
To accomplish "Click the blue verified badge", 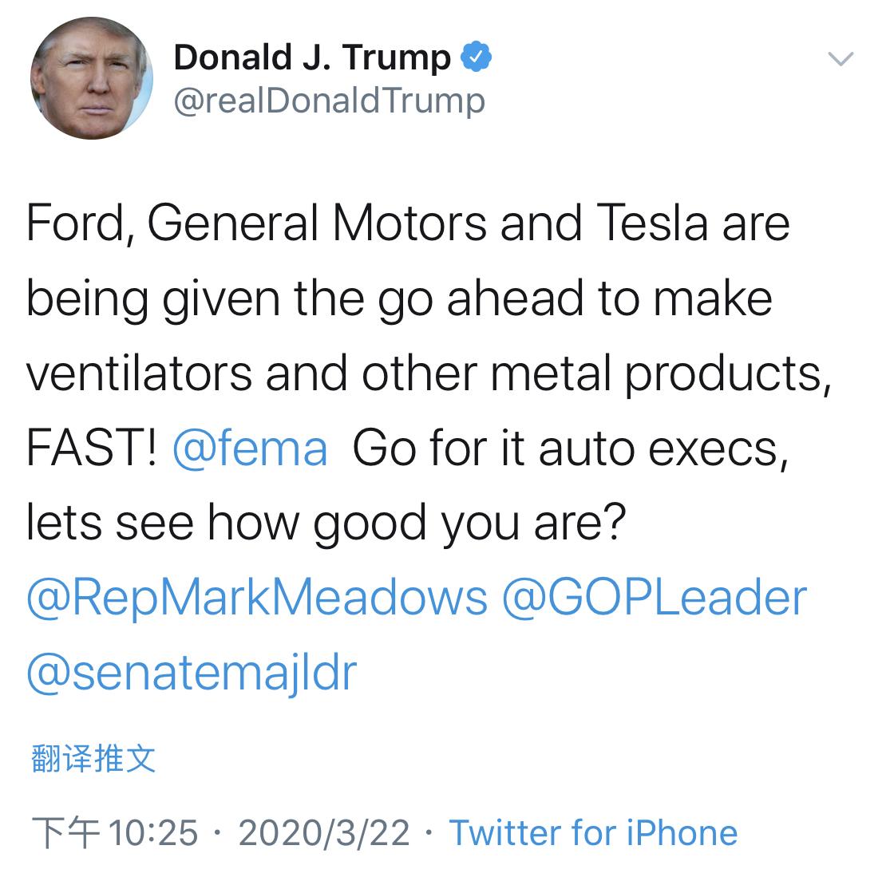I will tap(477, 57).
